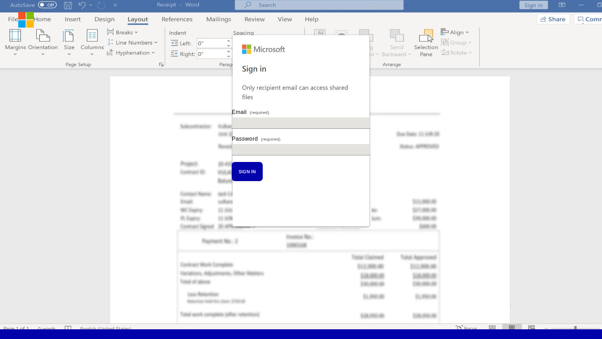This screenshot has width=602, height=339.
Task: Open the Help tab
Action: pos(312,19)
